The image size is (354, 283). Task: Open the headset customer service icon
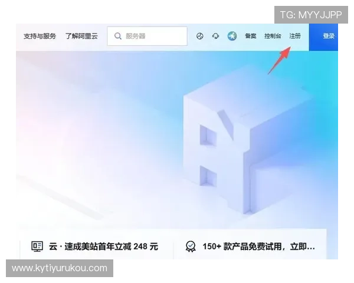click(215, 36)
